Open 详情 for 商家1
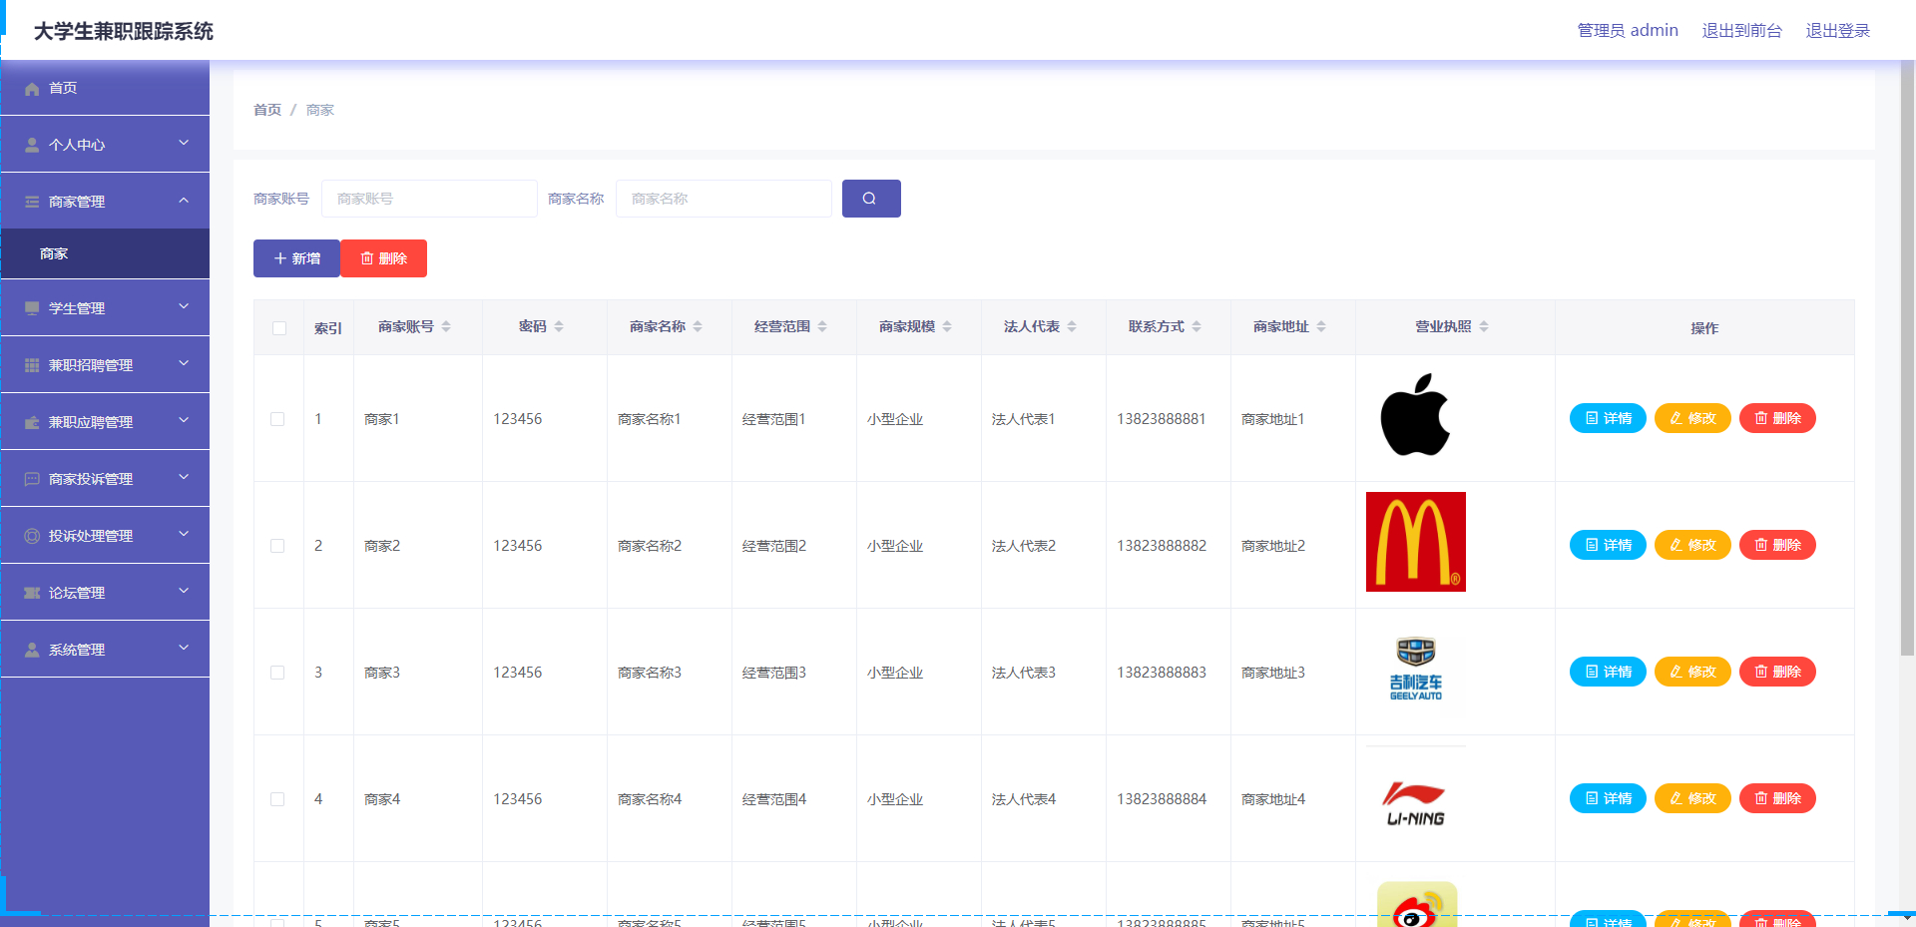 (x=1608, y=418)
